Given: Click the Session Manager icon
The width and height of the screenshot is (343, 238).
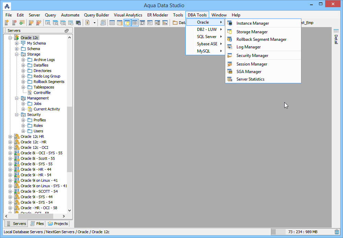Looking at the screenshot, I should click(x=229, y=64).
